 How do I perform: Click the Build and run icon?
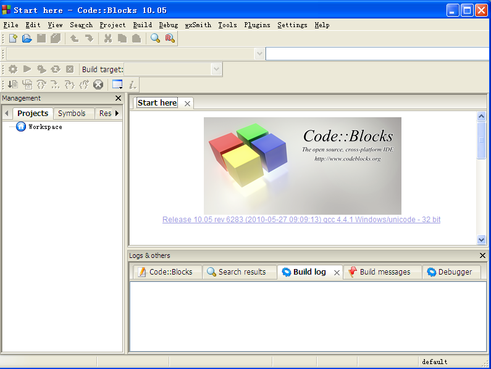[x=41, y=69]
